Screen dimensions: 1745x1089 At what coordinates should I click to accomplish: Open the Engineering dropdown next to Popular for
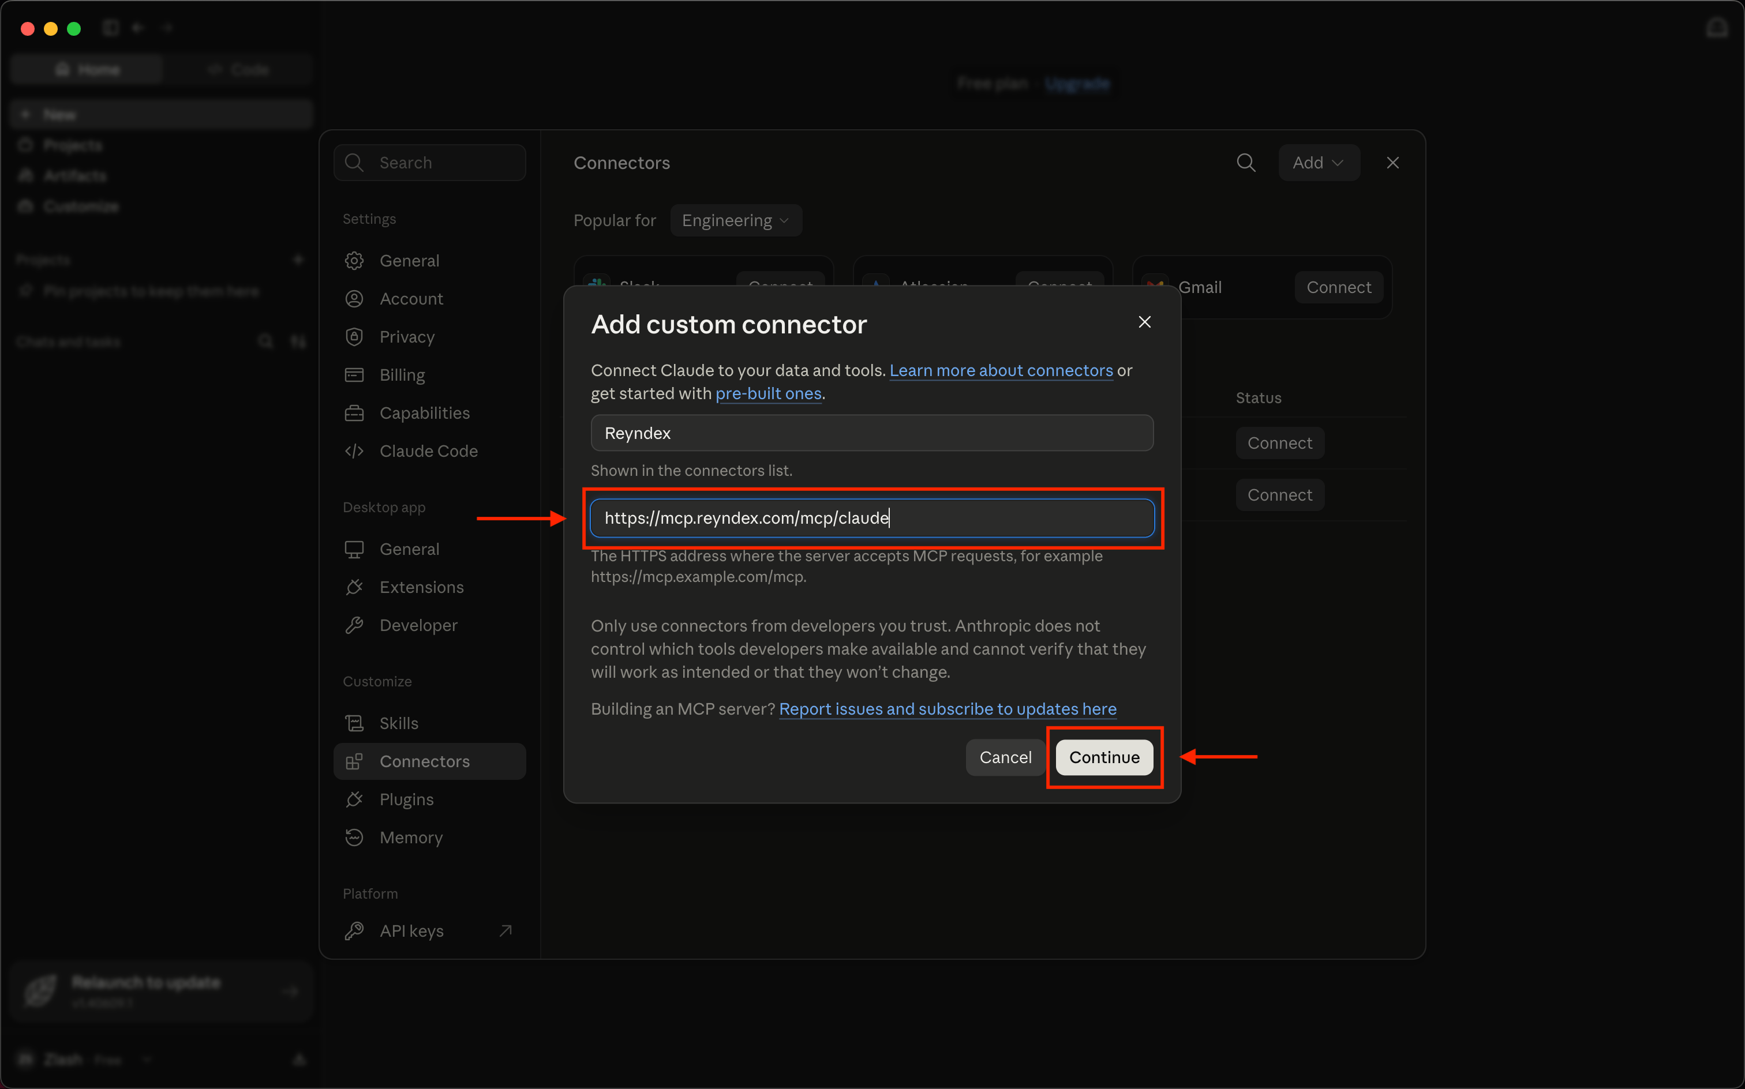point(736,220)
